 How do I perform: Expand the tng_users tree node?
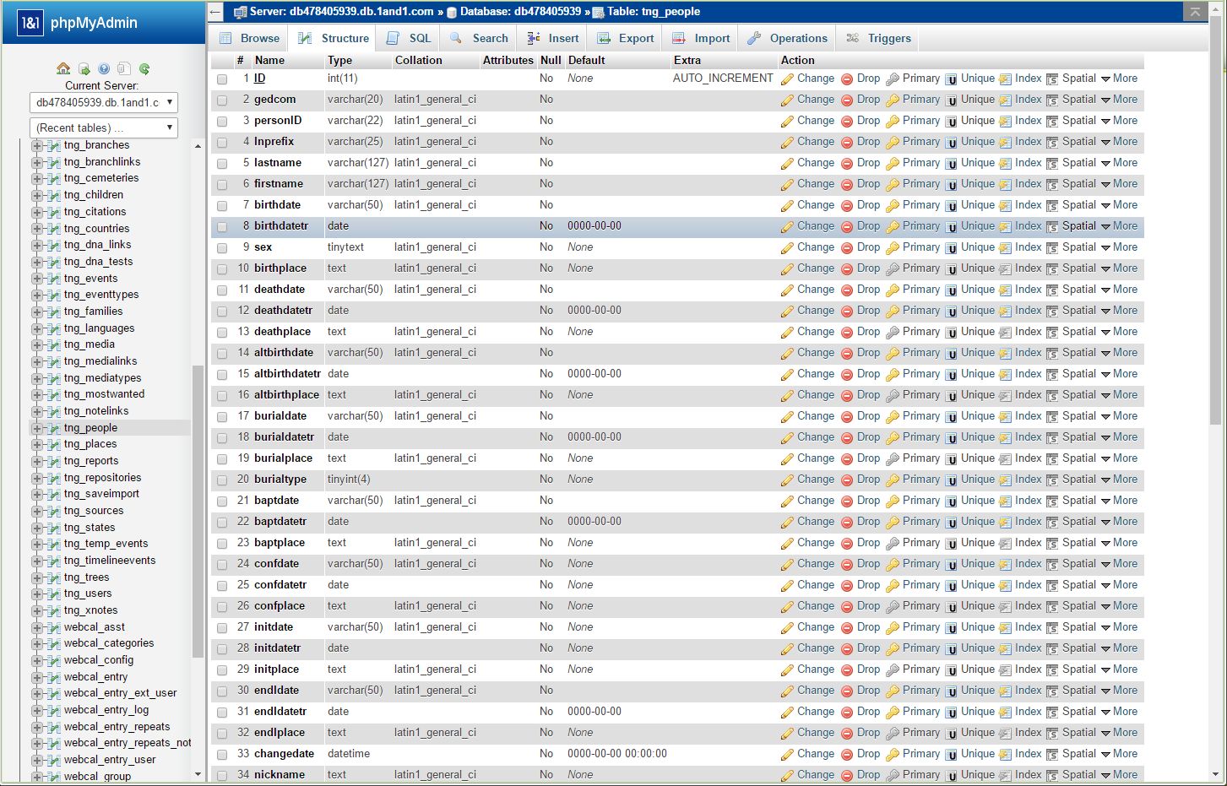pos(36,594)
